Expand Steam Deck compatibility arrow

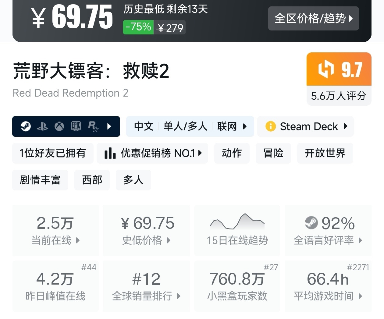346,126
